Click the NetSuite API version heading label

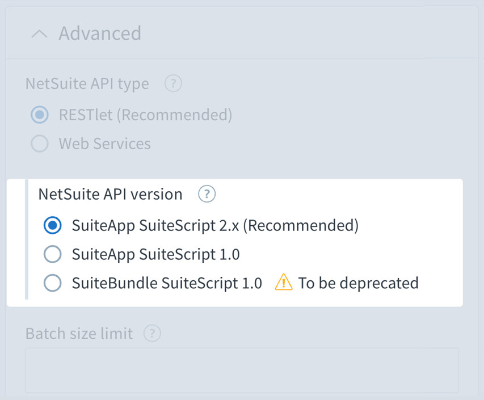click(110, 194)
